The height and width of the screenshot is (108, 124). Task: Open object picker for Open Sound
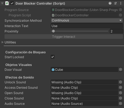point(121,93)
